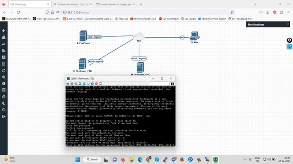Open a new browser tab
This screenshot has width=293, height=164.
pyautogui.click(x=141, y=4)
